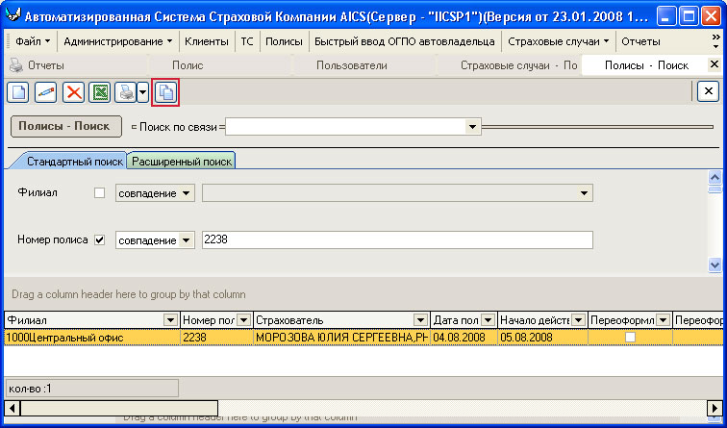
Task: Click the Excel export icon
Action: (99, 92)
